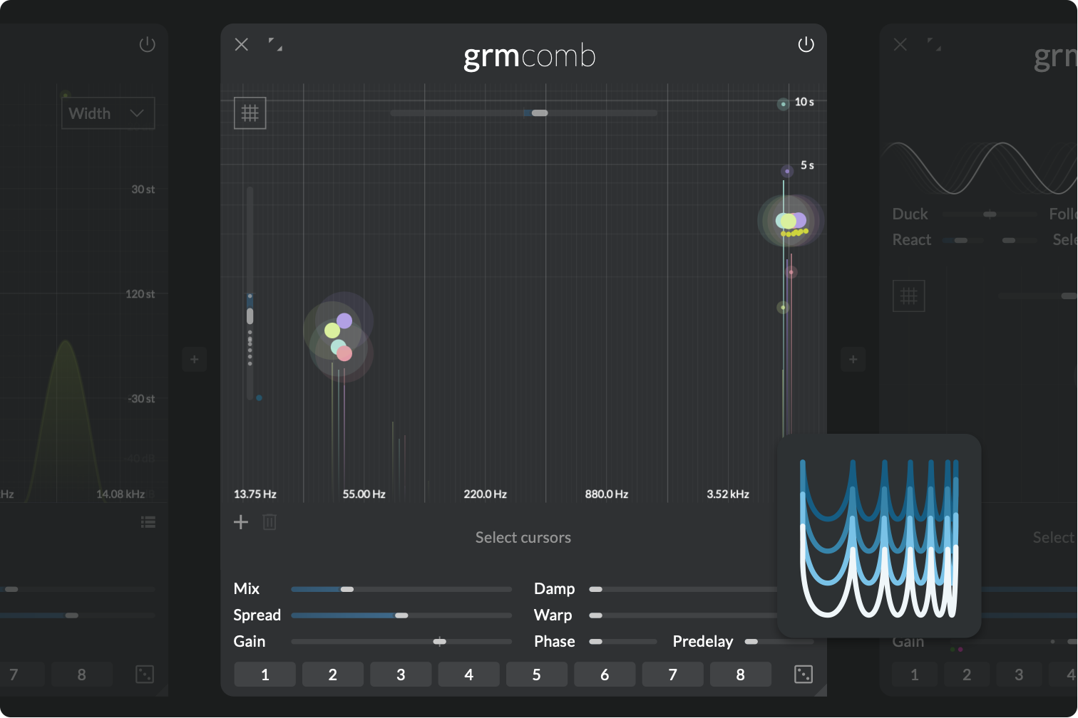The height and width of the screenshot is (718, 1078).
Task: Close the grmcomb plugin panel
Action: (242, 45)
